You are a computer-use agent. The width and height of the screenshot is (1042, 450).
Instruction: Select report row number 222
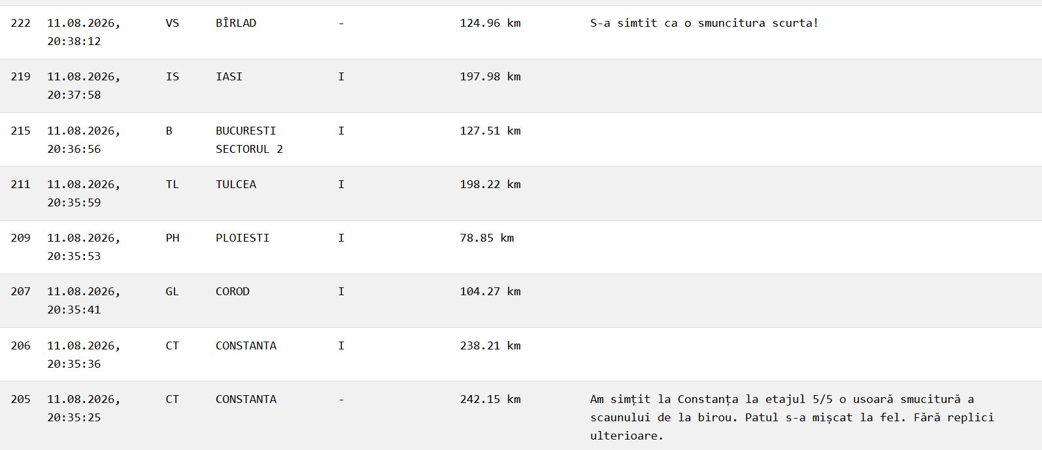coord(521,32)
